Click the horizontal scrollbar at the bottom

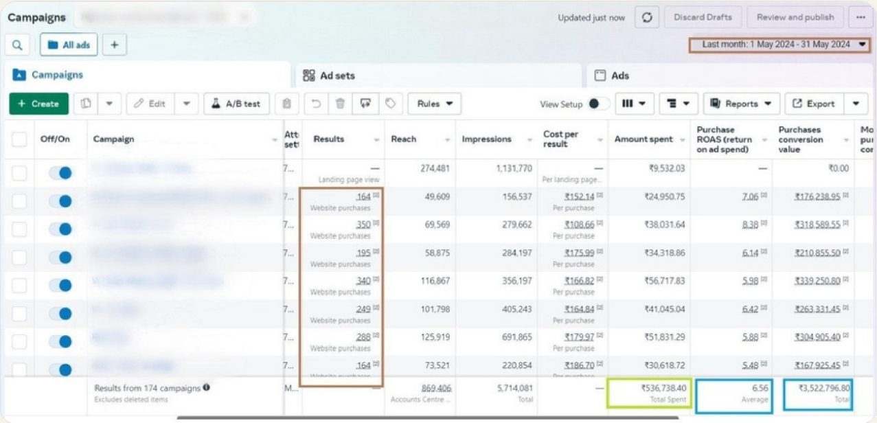click(427, 418)
